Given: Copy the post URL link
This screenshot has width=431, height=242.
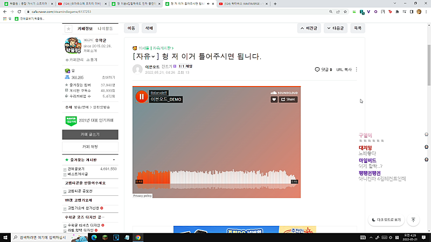Looking at the screenshot, I should [344, 70].
